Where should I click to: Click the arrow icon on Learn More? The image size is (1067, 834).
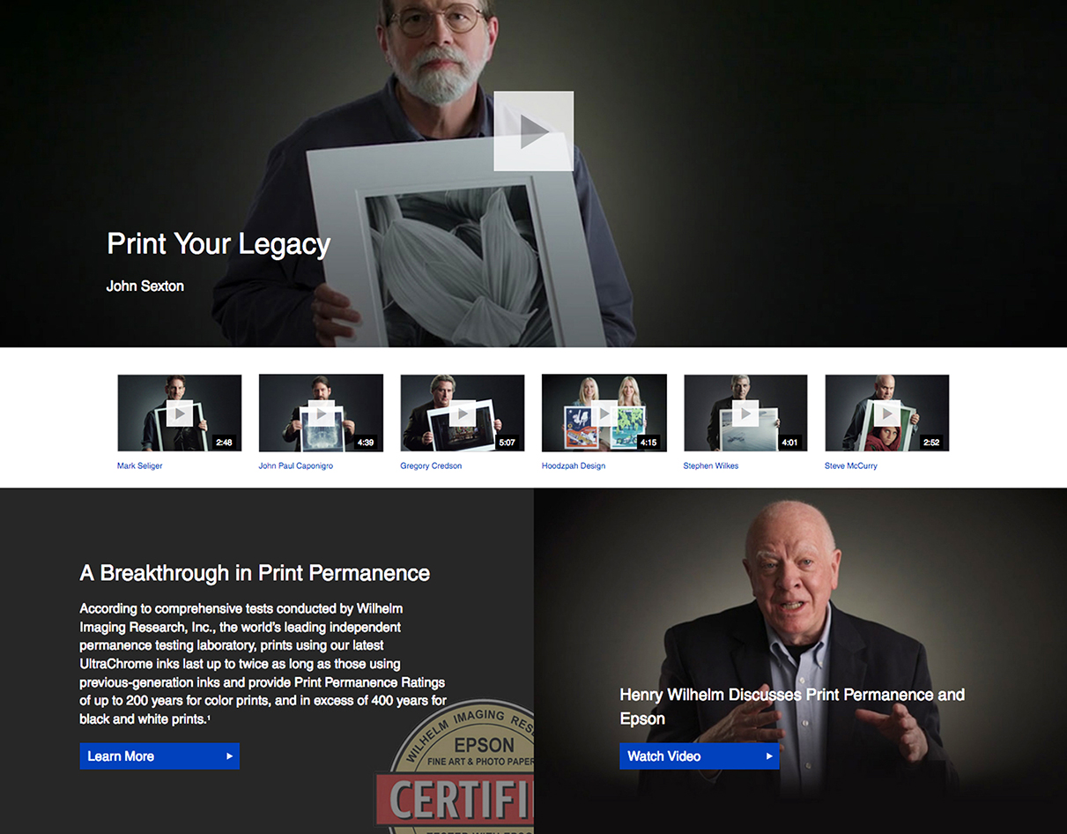[x=230, y=756]
